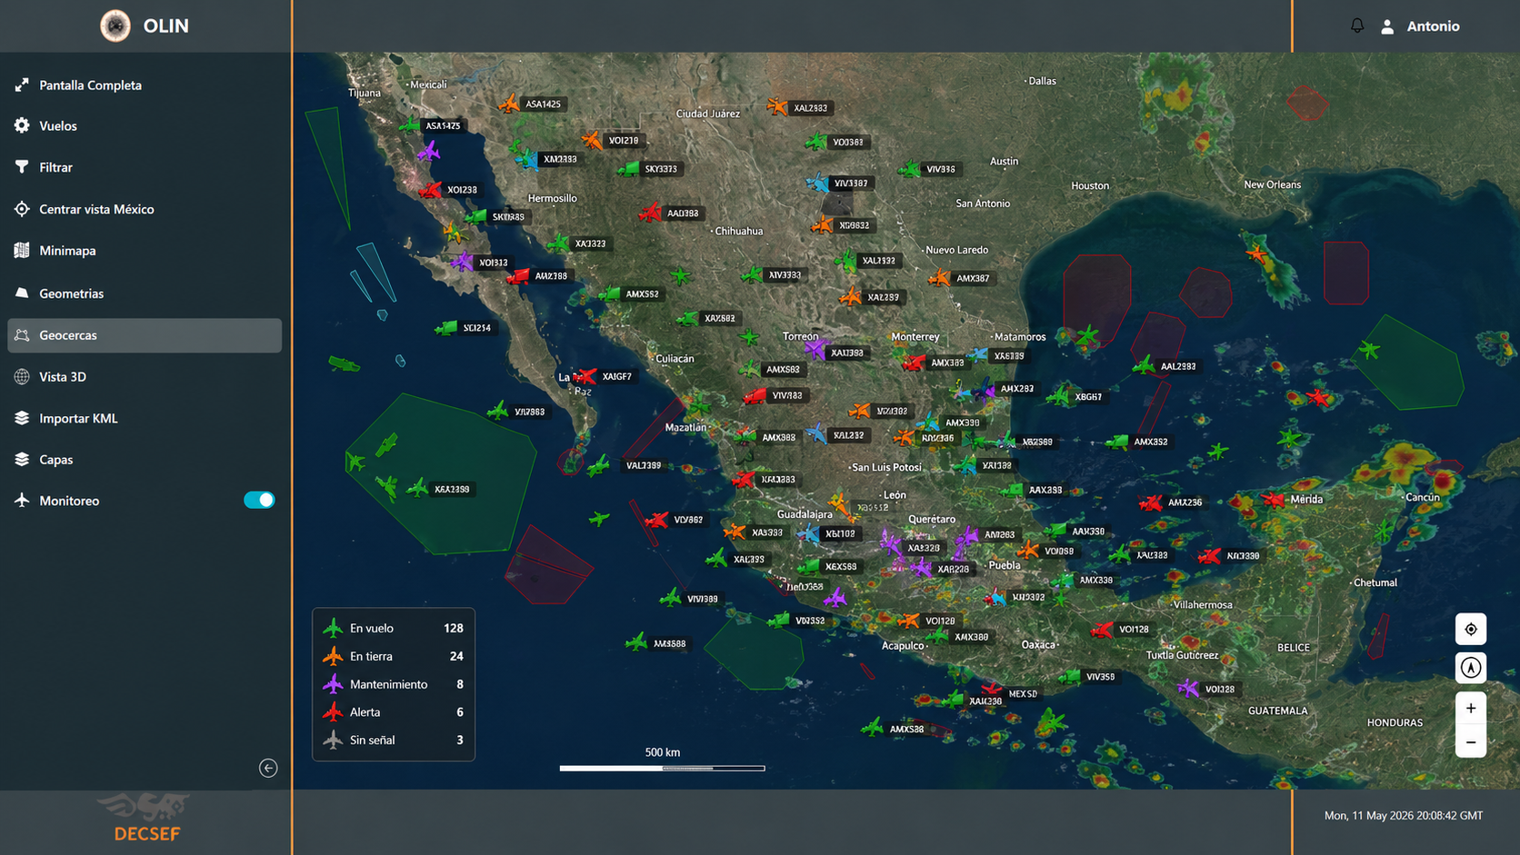Click the SKY3373 flight label

pos(661,169)
